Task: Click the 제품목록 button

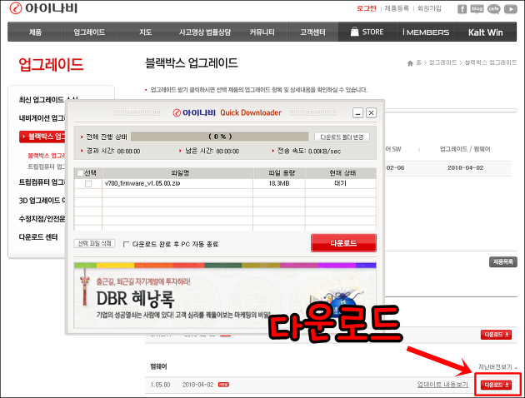Action: coord(502,261)
